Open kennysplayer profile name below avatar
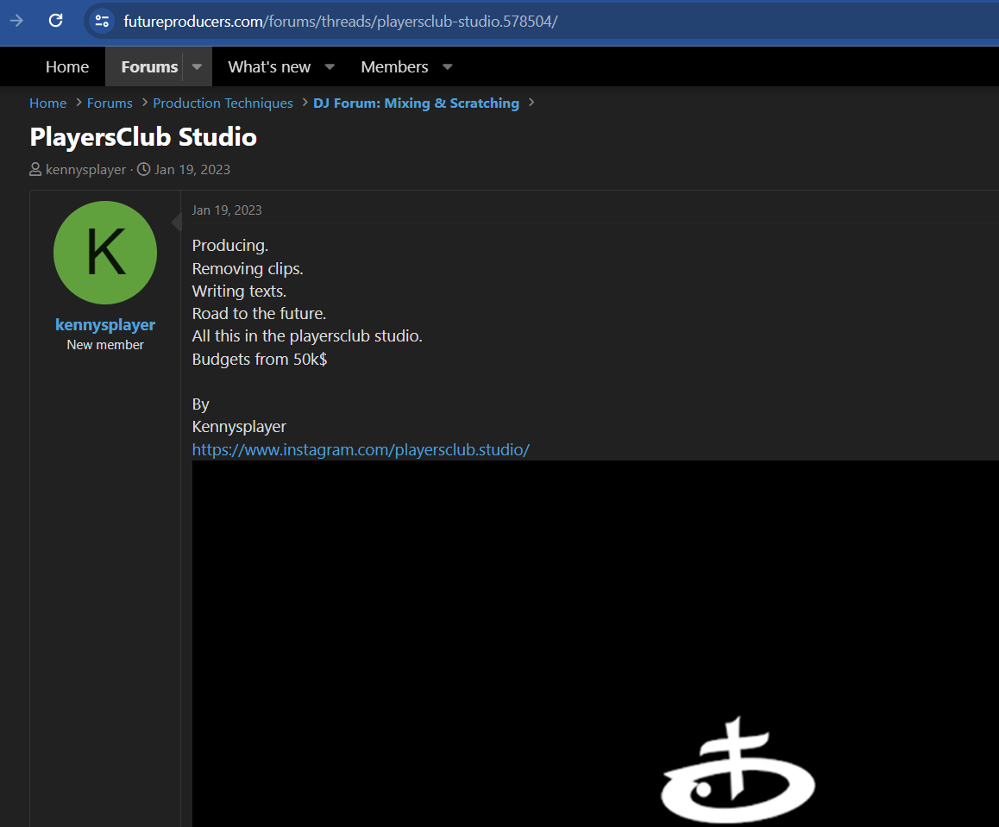Viewport: 999px width, 827px height. 105,325
